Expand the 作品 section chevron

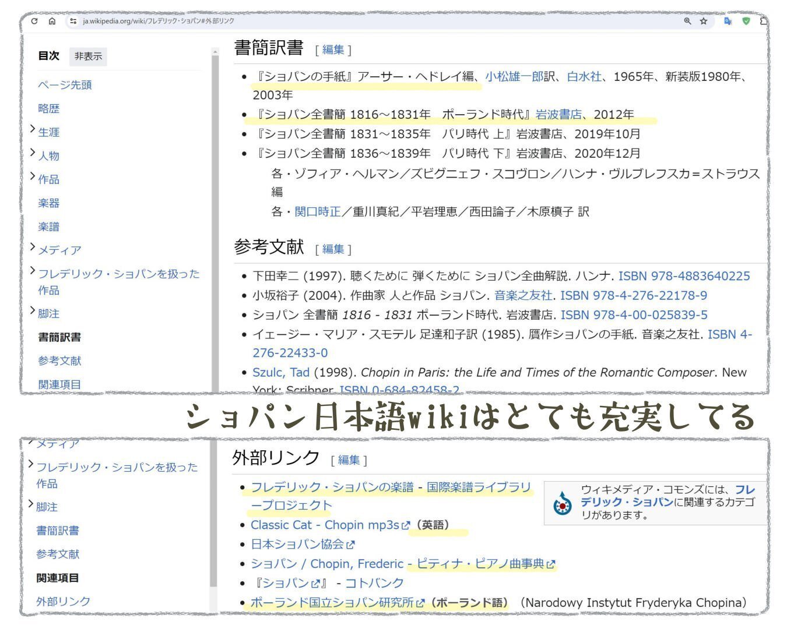tap(33, 176)
